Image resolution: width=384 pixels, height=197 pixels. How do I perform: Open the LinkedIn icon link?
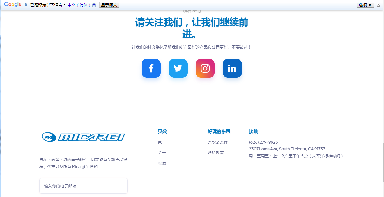232,68
